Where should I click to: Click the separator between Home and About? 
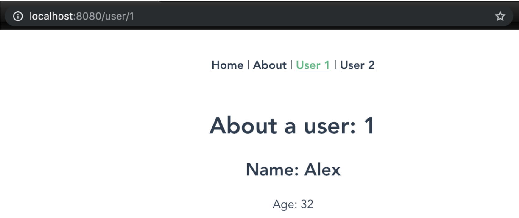[x=248, y=65]
